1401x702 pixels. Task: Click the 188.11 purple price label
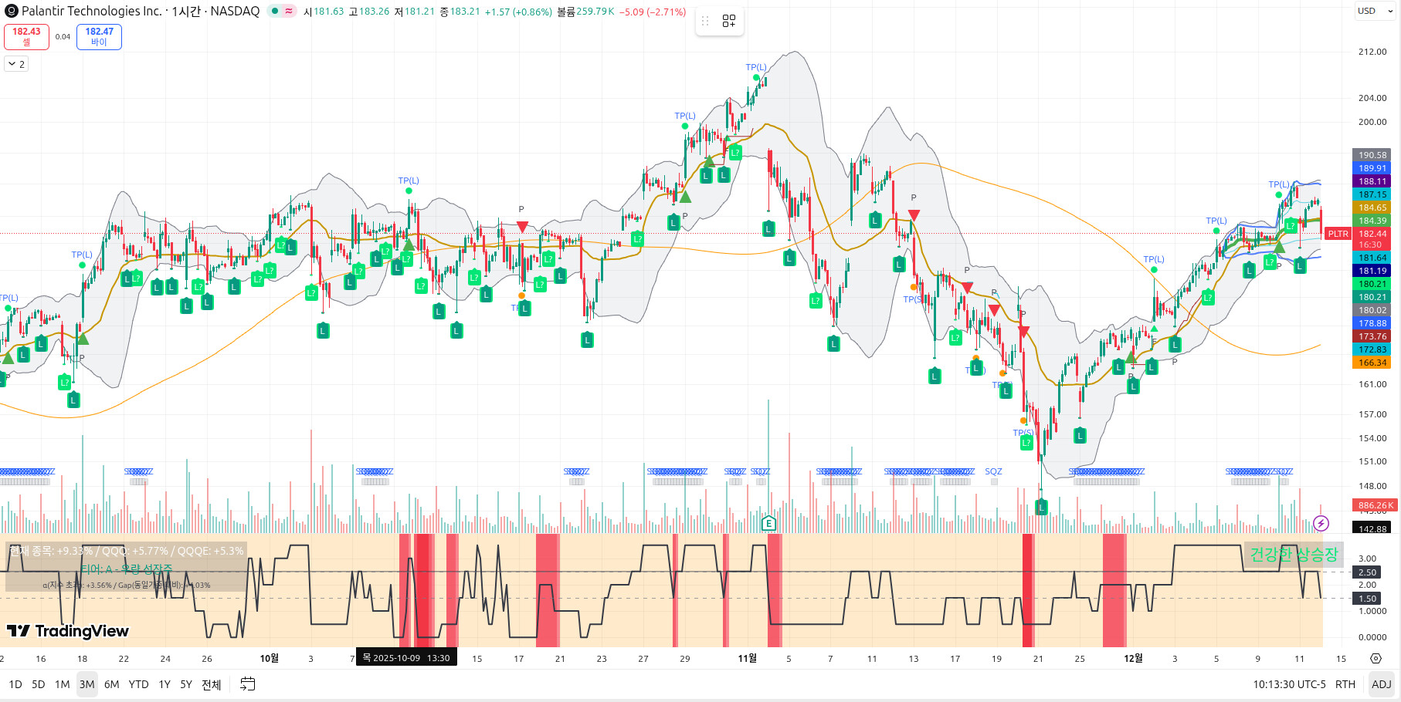pos(1372,181)
